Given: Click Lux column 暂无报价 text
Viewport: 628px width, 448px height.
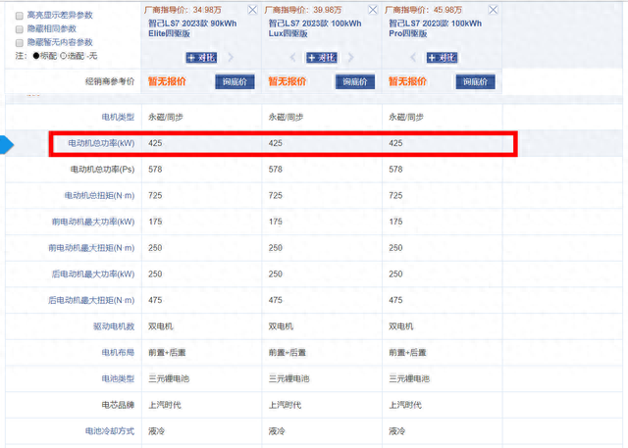Looking at the screenshot, I should point(288,81).
